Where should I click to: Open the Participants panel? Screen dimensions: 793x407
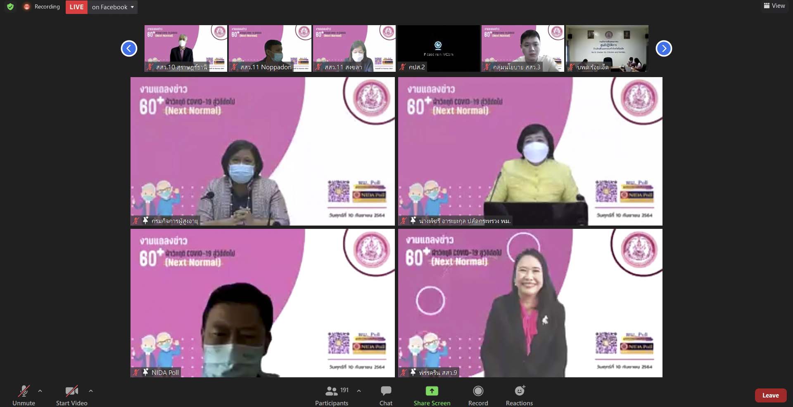click(x=332, y=395)
